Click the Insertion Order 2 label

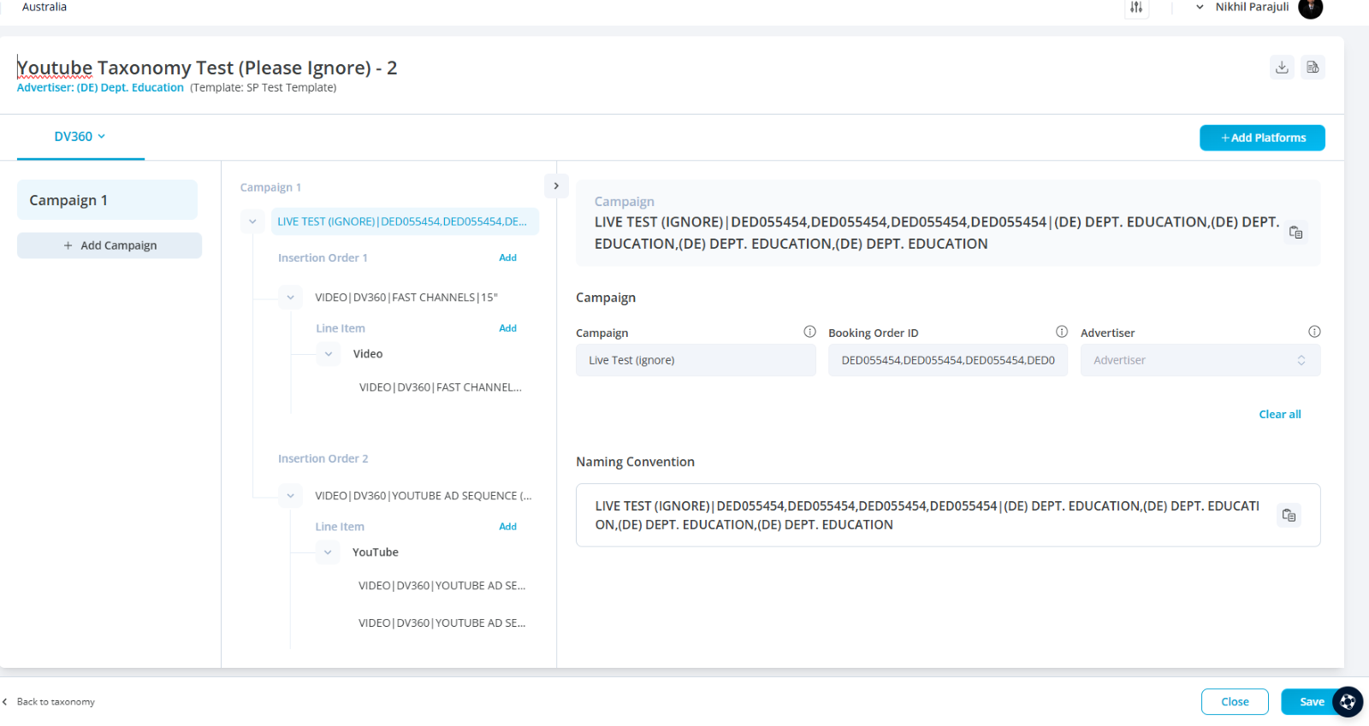(x=323, y=459)
